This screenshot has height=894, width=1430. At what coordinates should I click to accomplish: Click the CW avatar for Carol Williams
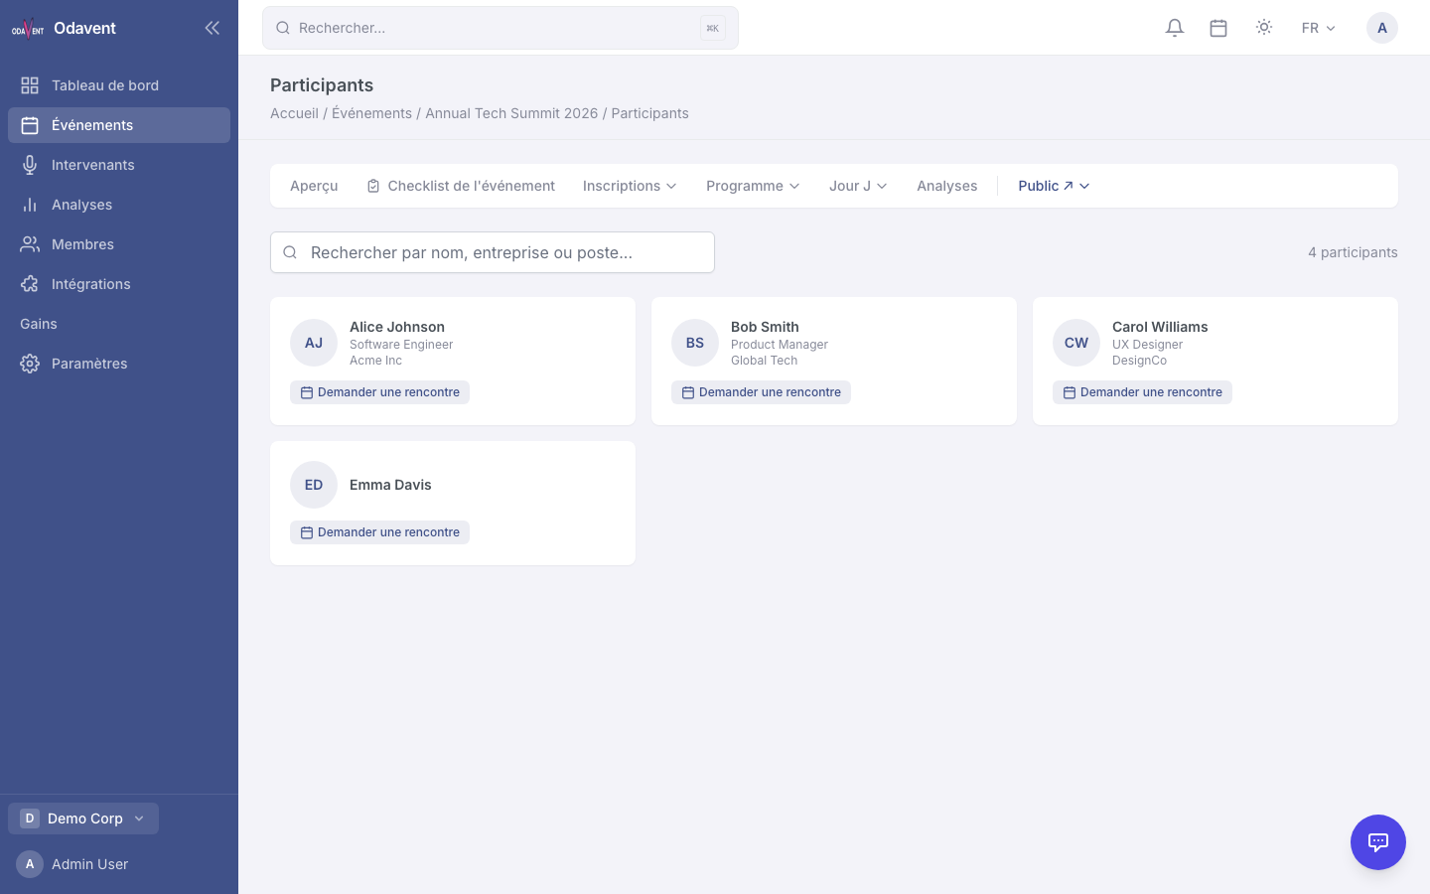click(x=1076, y=343)
